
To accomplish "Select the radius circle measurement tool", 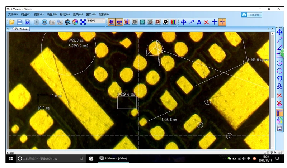I will (279, 63).
